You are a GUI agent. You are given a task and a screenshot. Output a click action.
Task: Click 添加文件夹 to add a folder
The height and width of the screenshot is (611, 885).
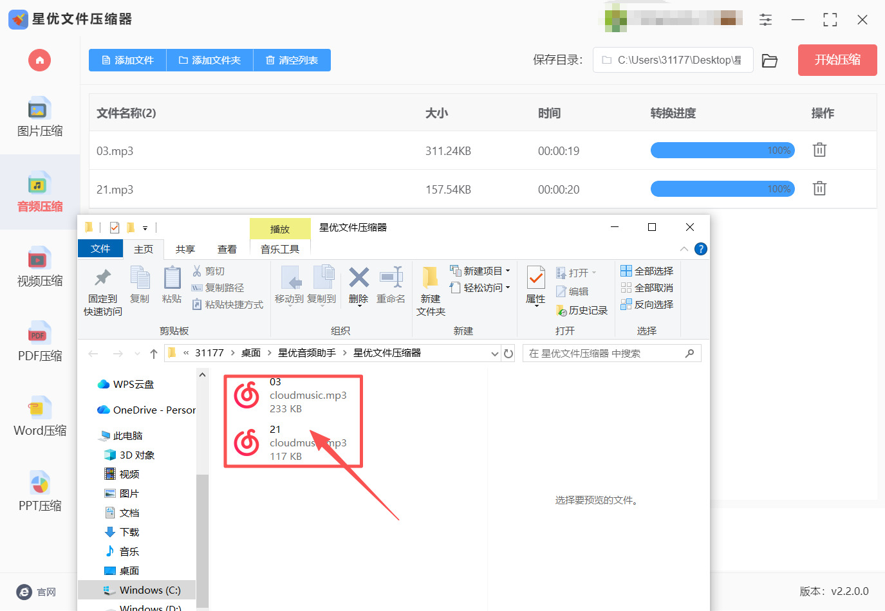(x=210, y=60)
